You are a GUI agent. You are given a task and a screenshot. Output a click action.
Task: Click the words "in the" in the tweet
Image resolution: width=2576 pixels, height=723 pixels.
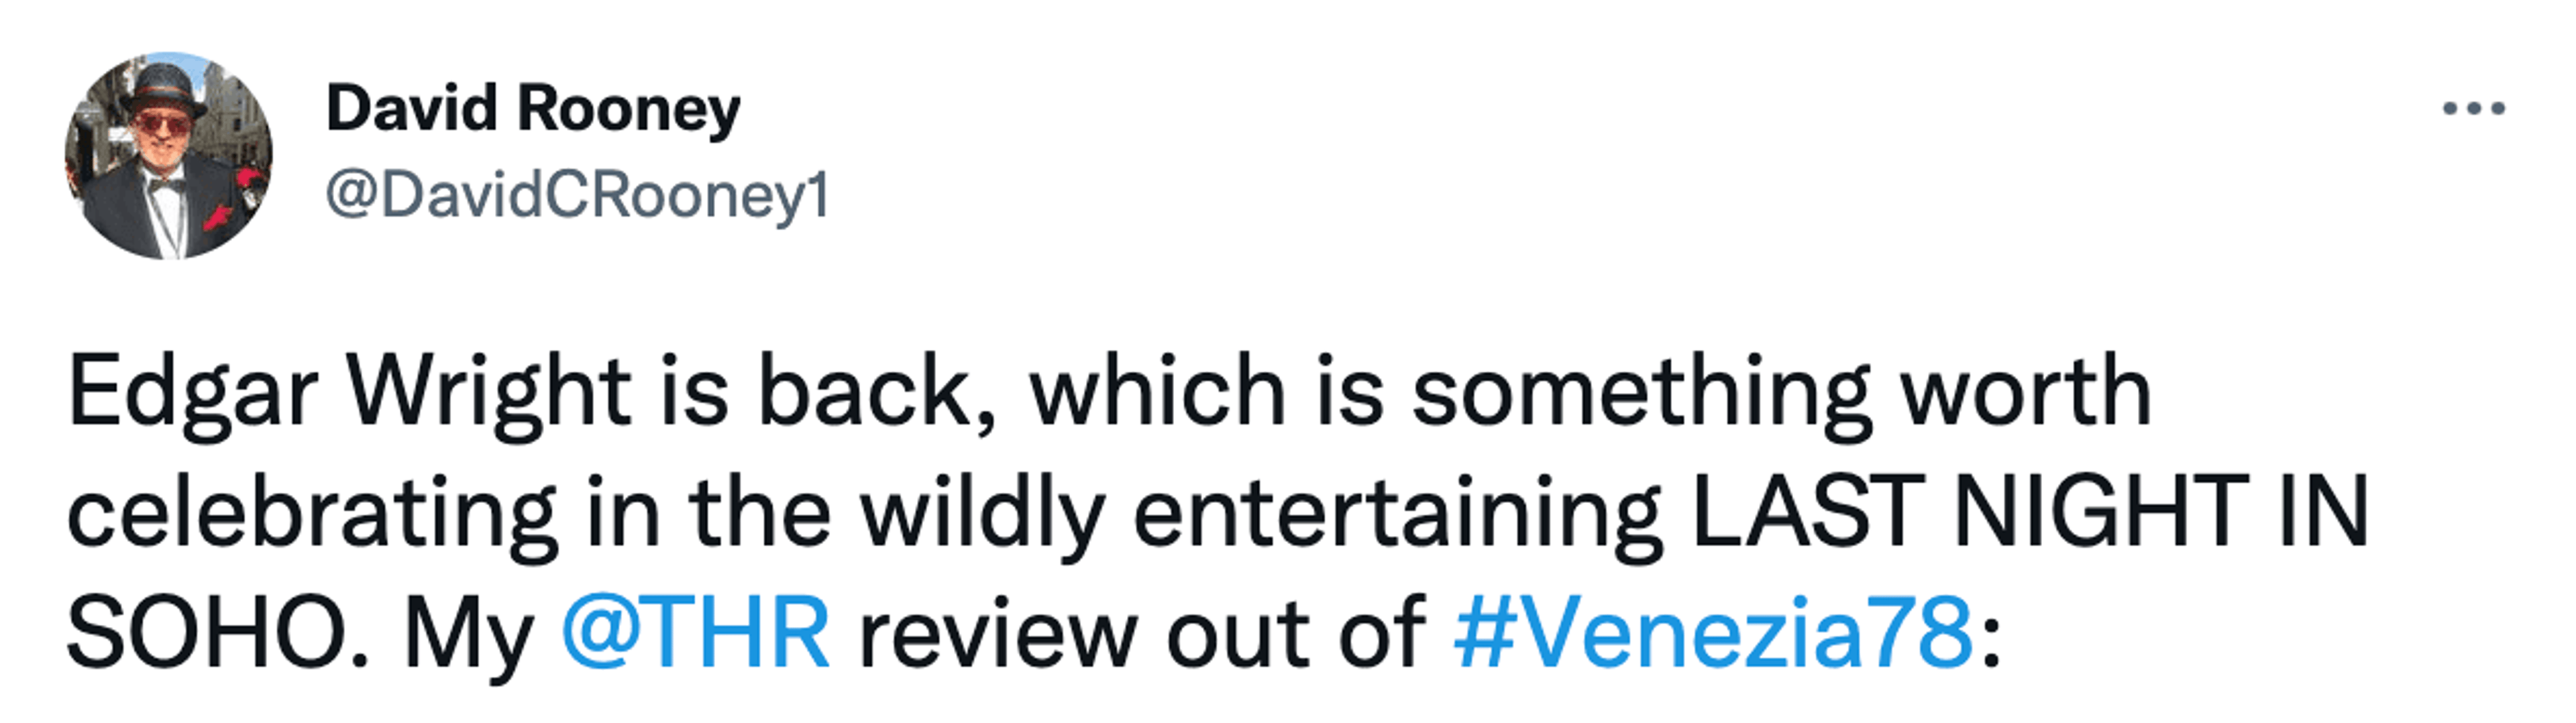708,512
